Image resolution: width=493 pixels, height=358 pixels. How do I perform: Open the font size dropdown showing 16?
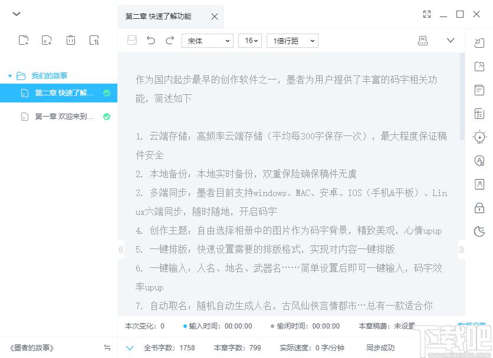coord(250,41)
